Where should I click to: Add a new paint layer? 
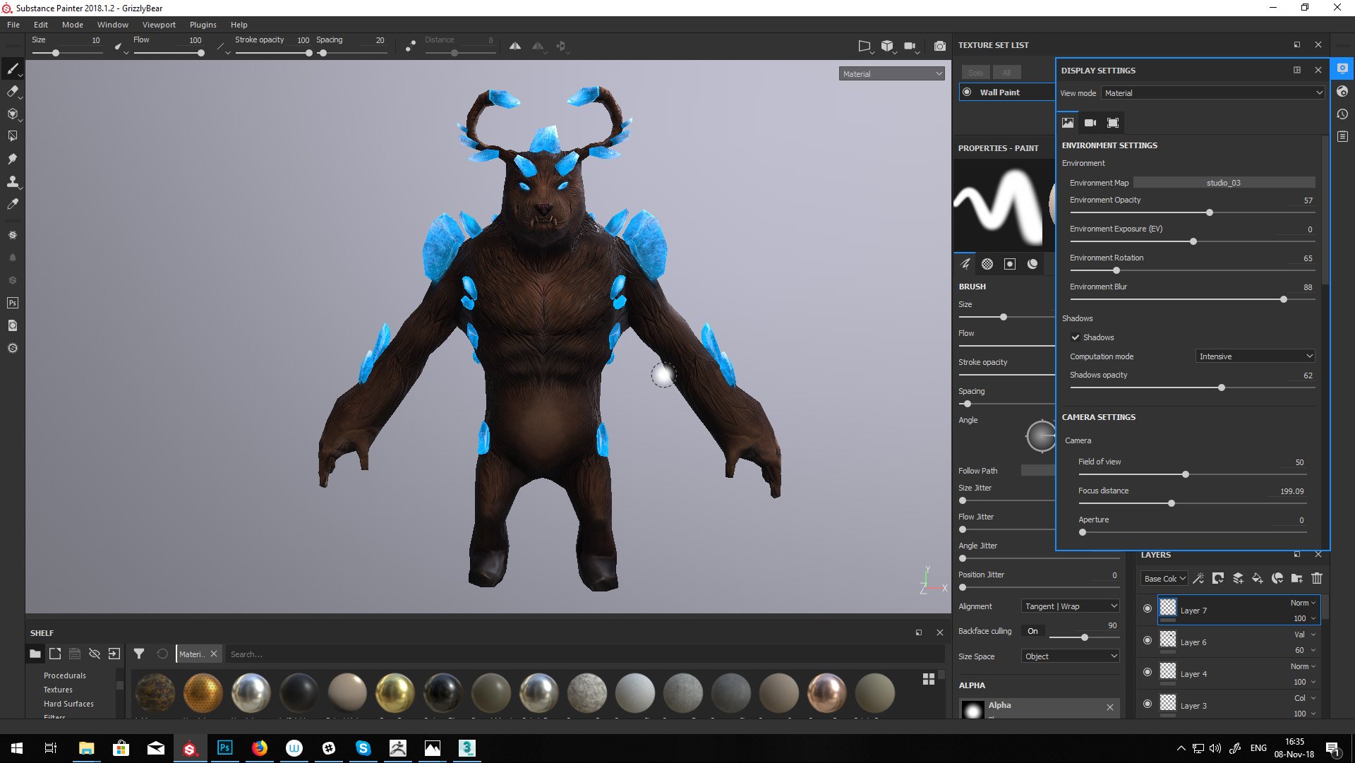pos(1238,578)
